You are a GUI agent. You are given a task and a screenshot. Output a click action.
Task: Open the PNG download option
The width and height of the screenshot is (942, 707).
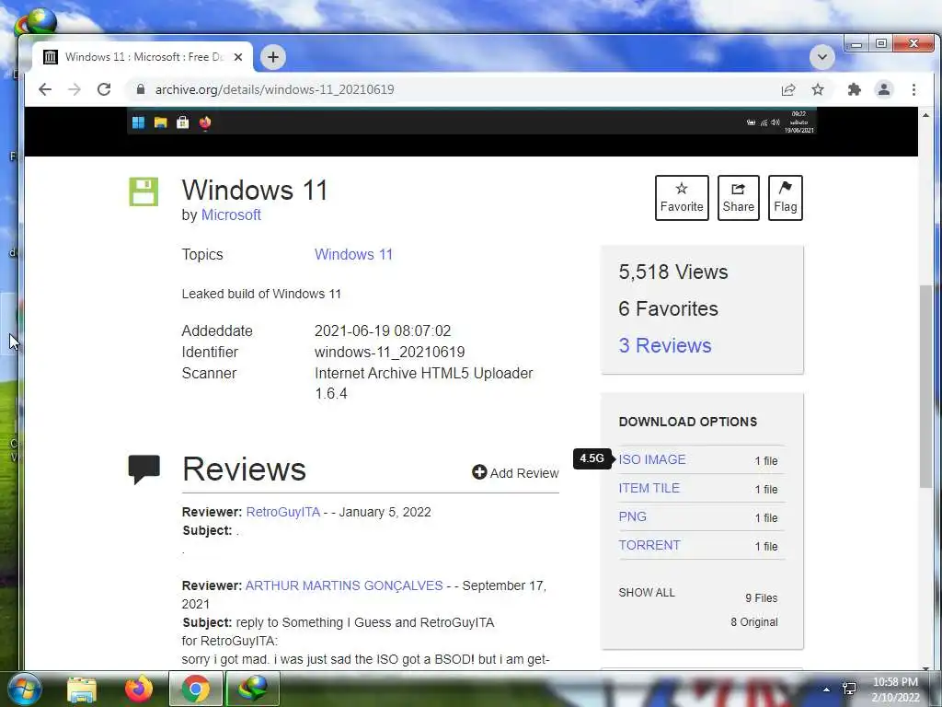633,516
